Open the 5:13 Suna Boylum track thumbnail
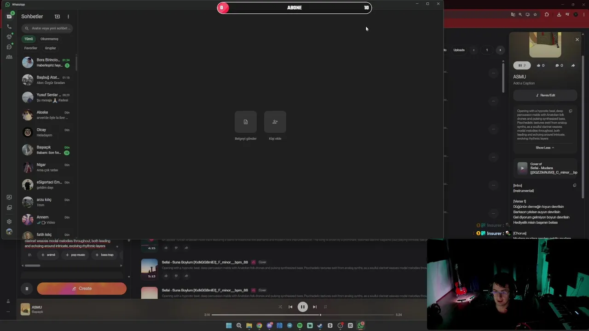This screenshot has height=331, width=589. 149,268
